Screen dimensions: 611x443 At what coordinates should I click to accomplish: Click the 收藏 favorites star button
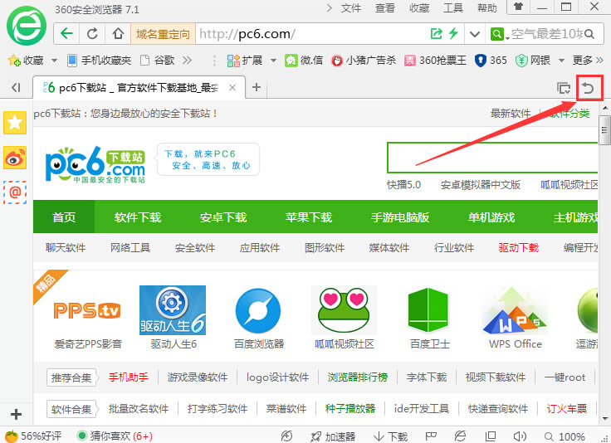coord(26,61)
